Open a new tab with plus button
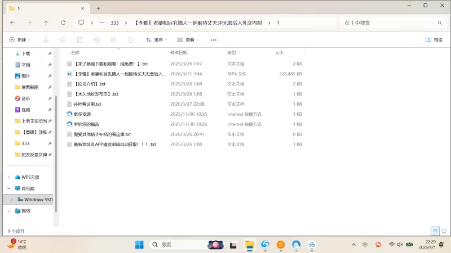Screen dimensions: 451x253 click(x=98, y=8)
